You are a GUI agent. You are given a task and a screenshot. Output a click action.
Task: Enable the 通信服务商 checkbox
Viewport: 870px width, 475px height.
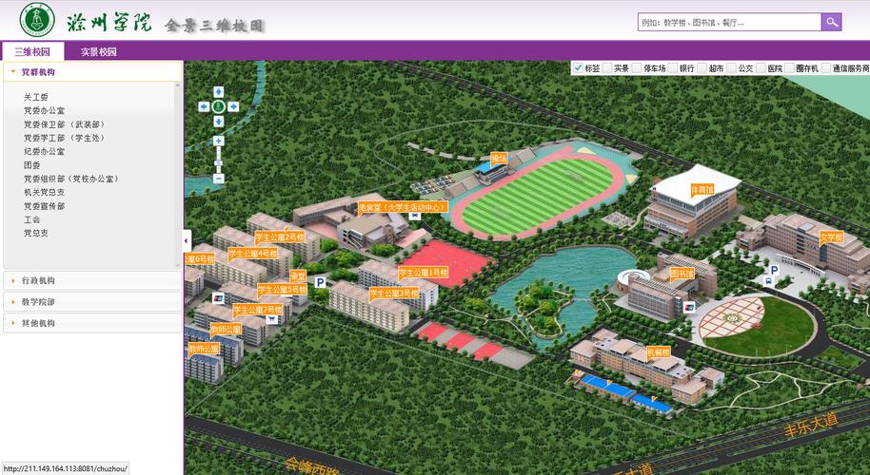tap(826, 68)
